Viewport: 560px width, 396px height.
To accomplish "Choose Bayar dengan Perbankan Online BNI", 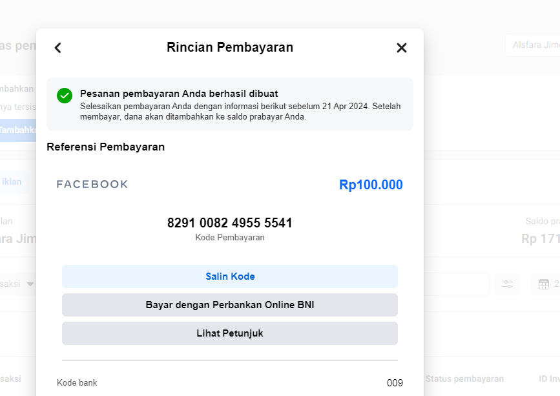I will pos(230,305).
